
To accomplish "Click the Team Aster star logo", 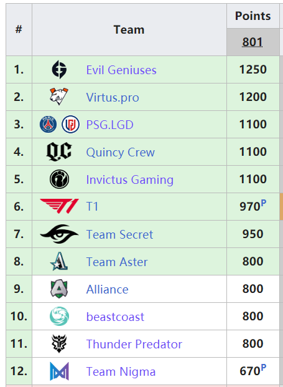I will coord(59,261).
